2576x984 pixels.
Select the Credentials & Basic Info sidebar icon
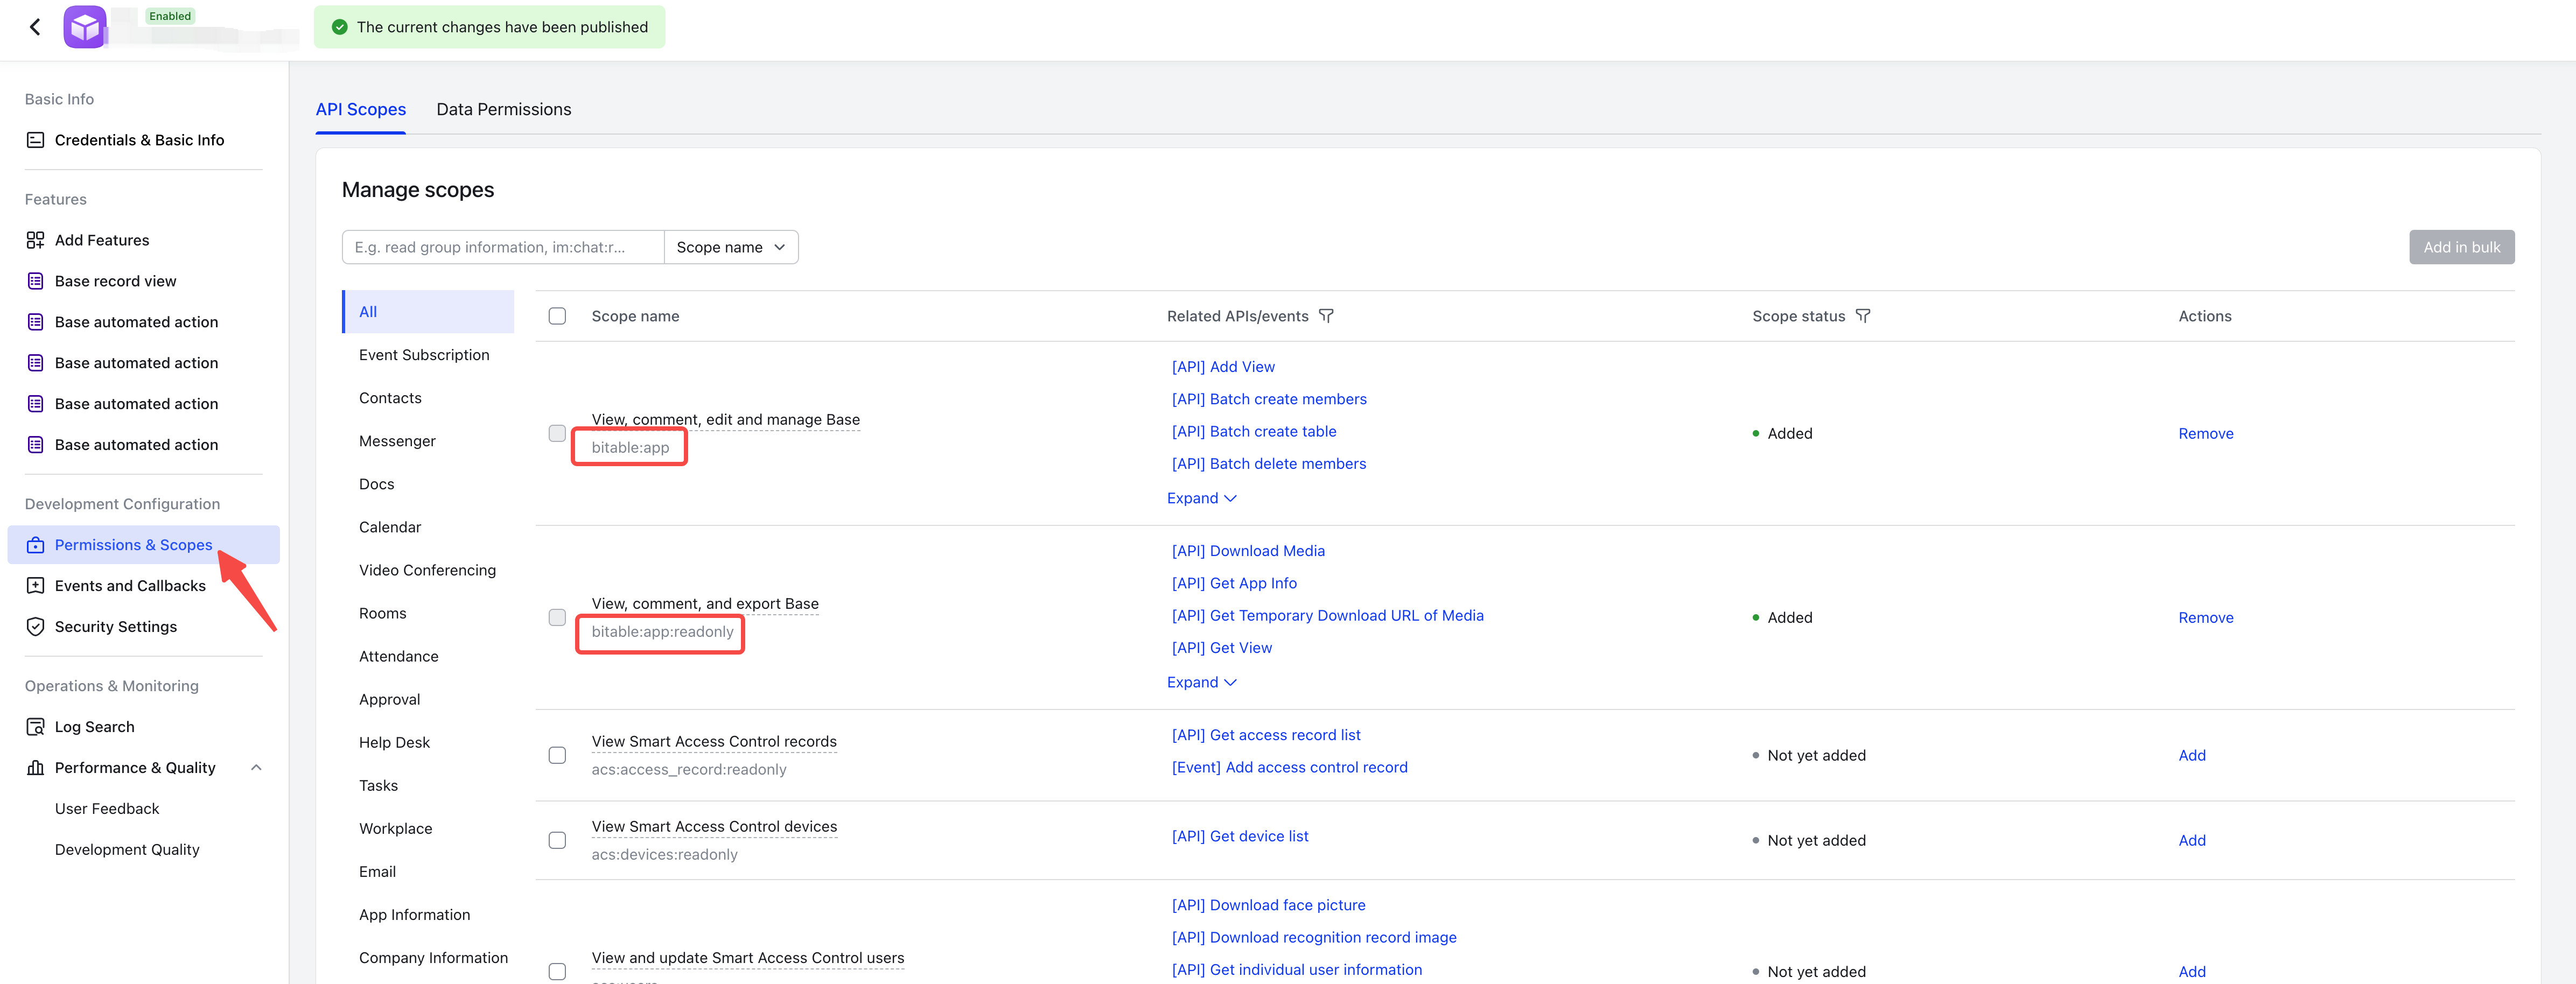point(35,140)
